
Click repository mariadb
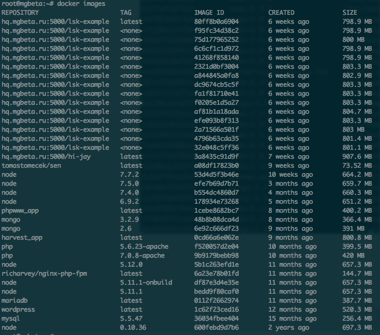[14, 301]
